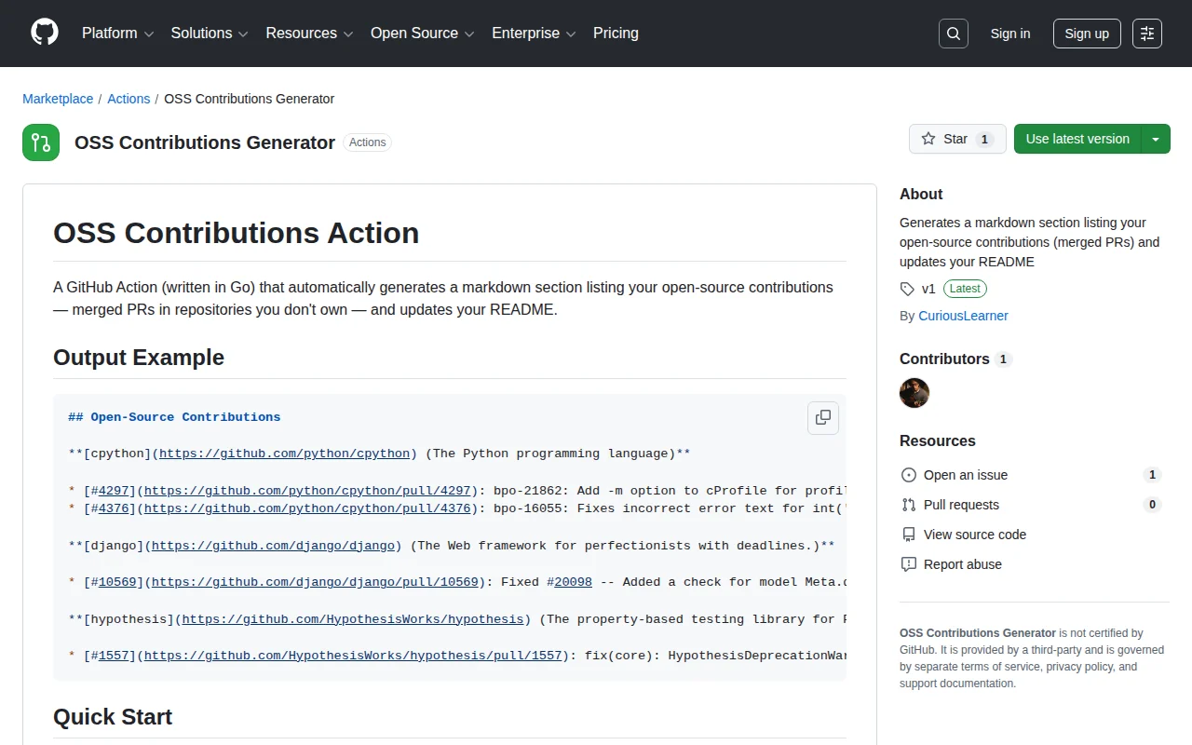Click the OSS Contributions Action heading

236,233
